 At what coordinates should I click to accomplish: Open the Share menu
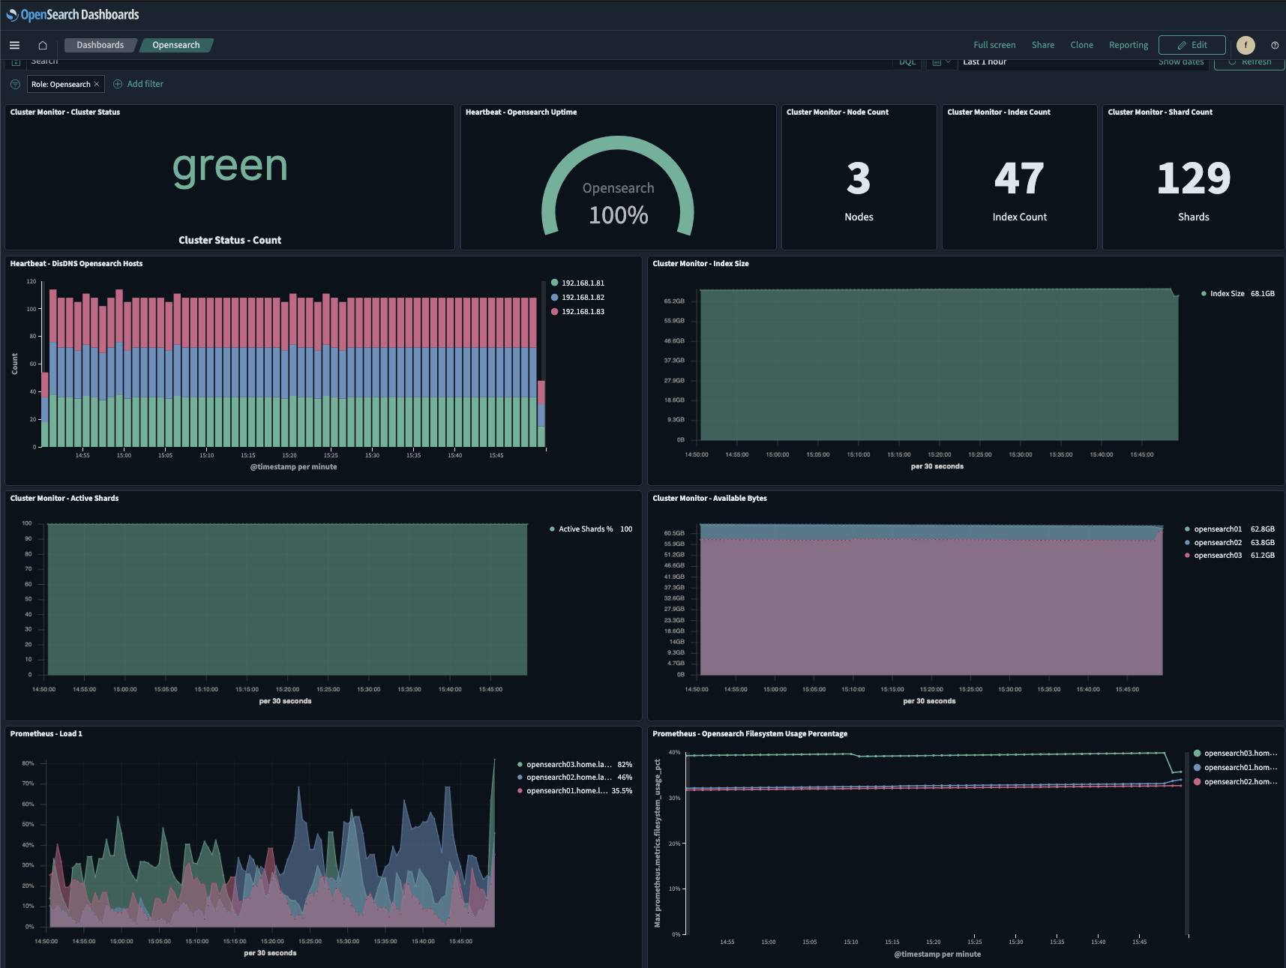pyautogui.click(x=1042, y=45)
